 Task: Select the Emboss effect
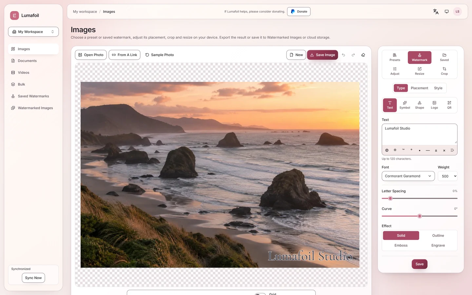(401, 245)
